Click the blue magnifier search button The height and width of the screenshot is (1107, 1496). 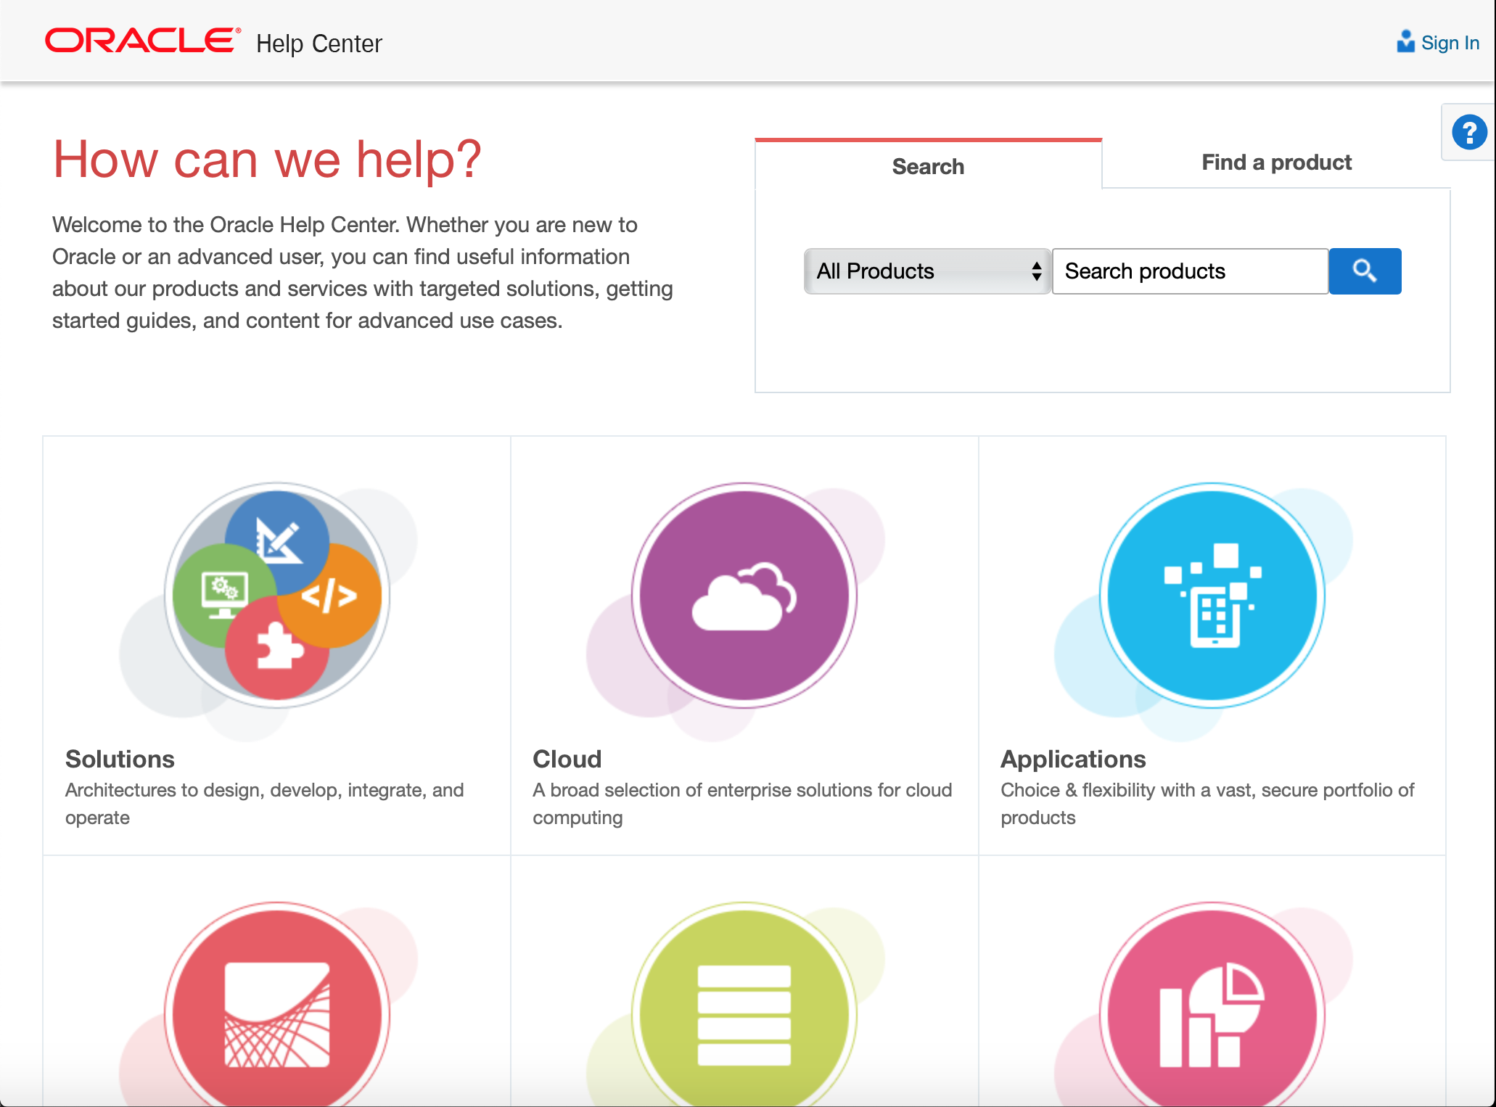[x=1365, y=271]
